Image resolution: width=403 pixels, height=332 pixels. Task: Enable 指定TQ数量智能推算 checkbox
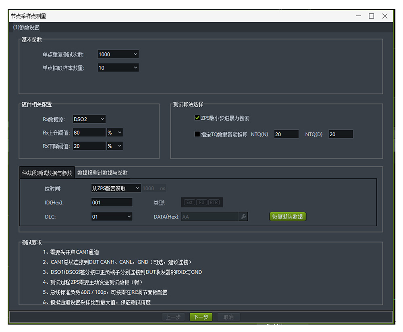pyautogui.click(x=197, y=135)
